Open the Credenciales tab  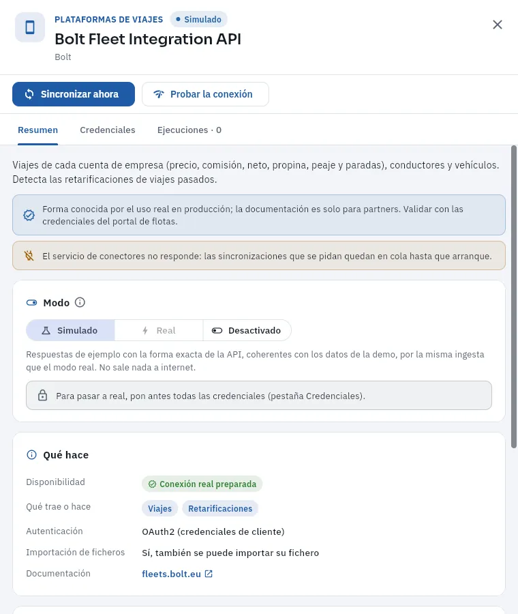108,130
